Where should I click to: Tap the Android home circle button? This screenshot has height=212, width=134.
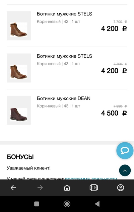click(x=67, y=204)
